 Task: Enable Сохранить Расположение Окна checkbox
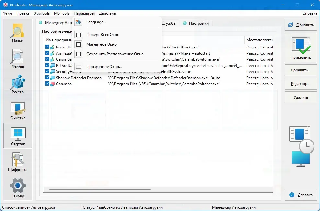click(x=79, y=54)
